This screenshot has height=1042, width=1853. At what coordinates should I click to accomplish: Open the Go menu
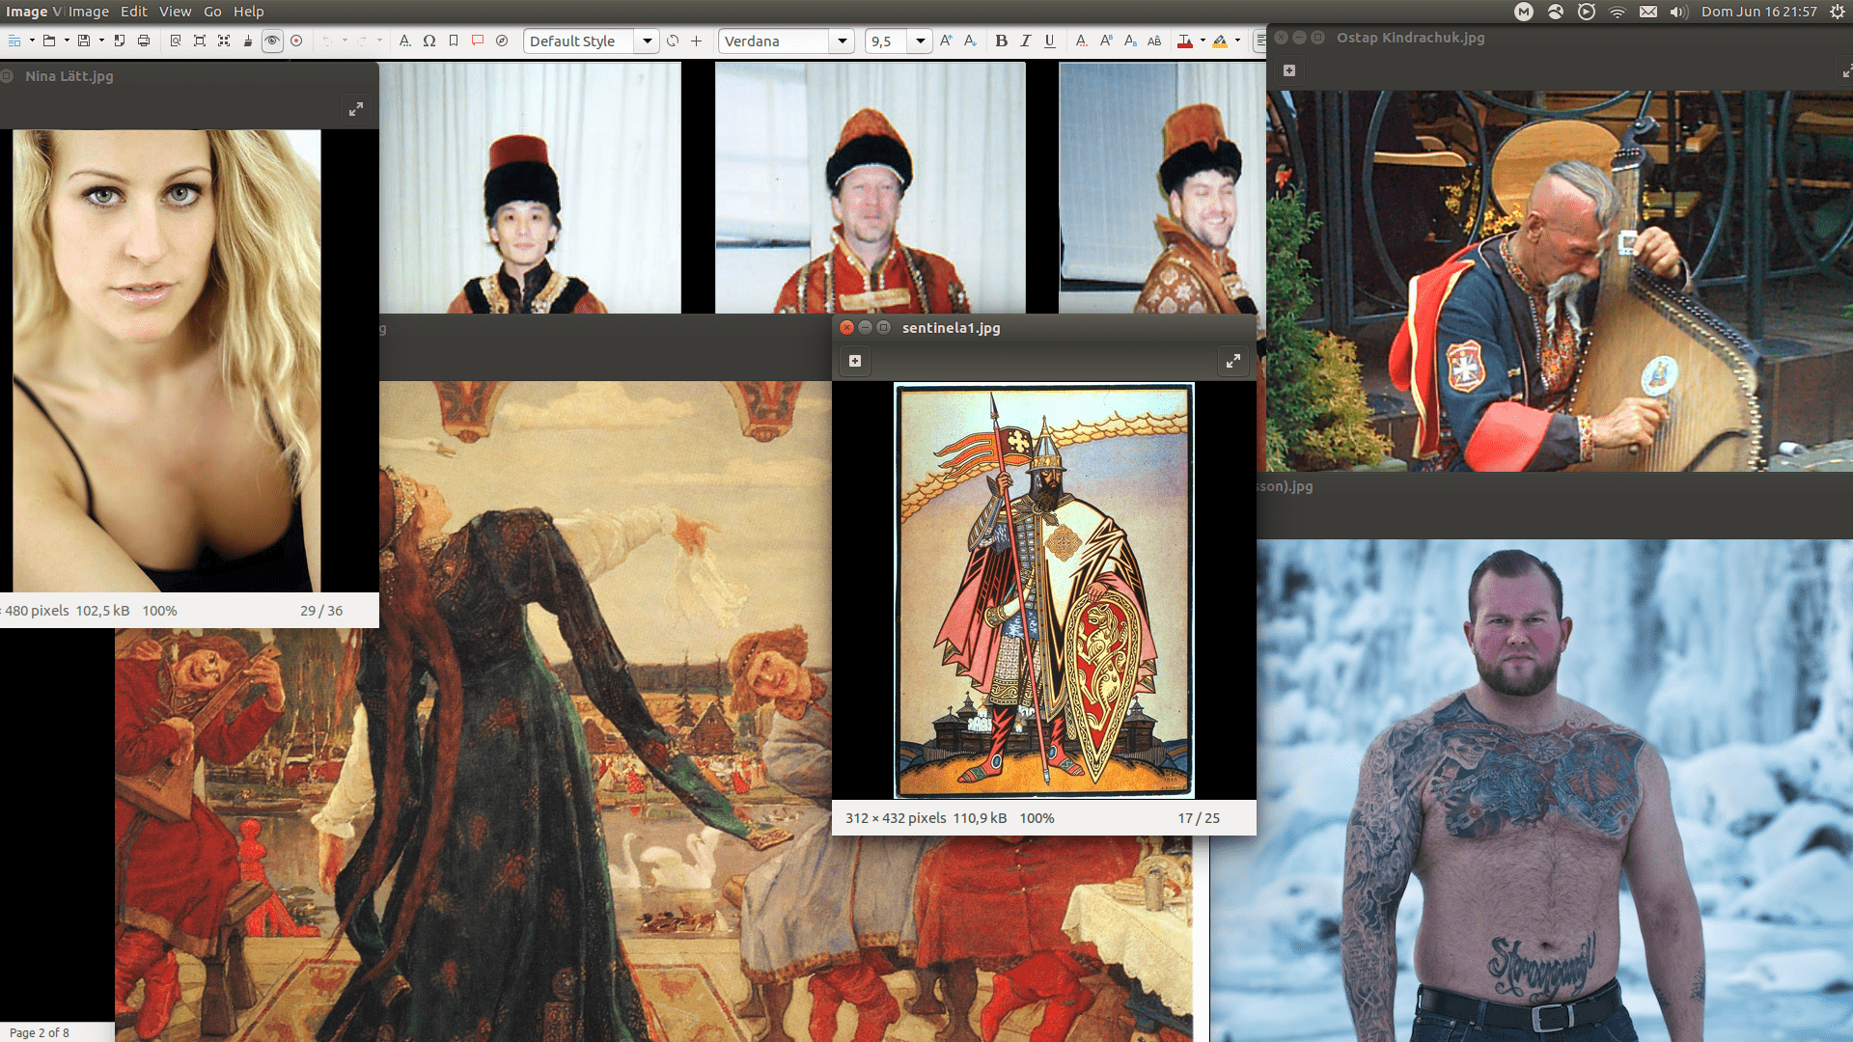coord(212,12)
